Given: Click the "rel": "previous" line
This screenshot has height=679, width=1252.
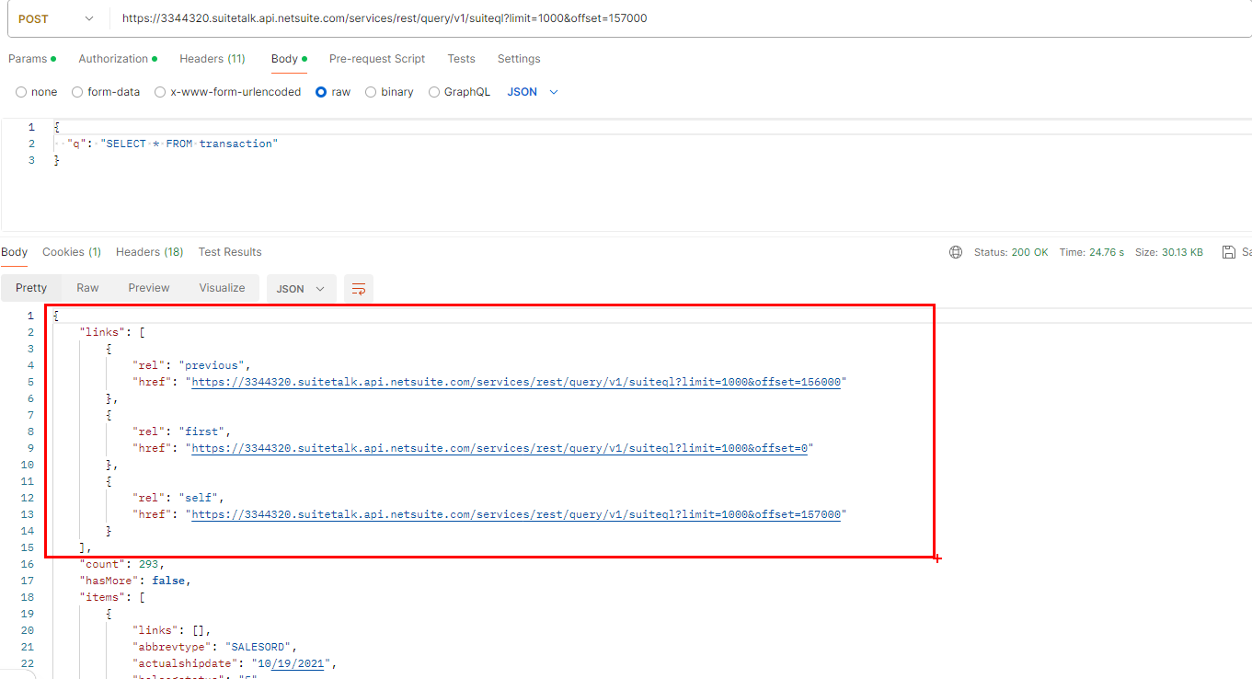Looking at the screenshot, I should [191, 365].
